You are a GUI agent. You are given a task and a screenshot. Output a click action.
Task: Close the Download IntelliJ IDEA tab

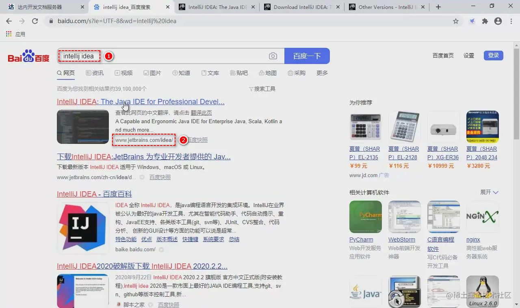click(338, 7)
